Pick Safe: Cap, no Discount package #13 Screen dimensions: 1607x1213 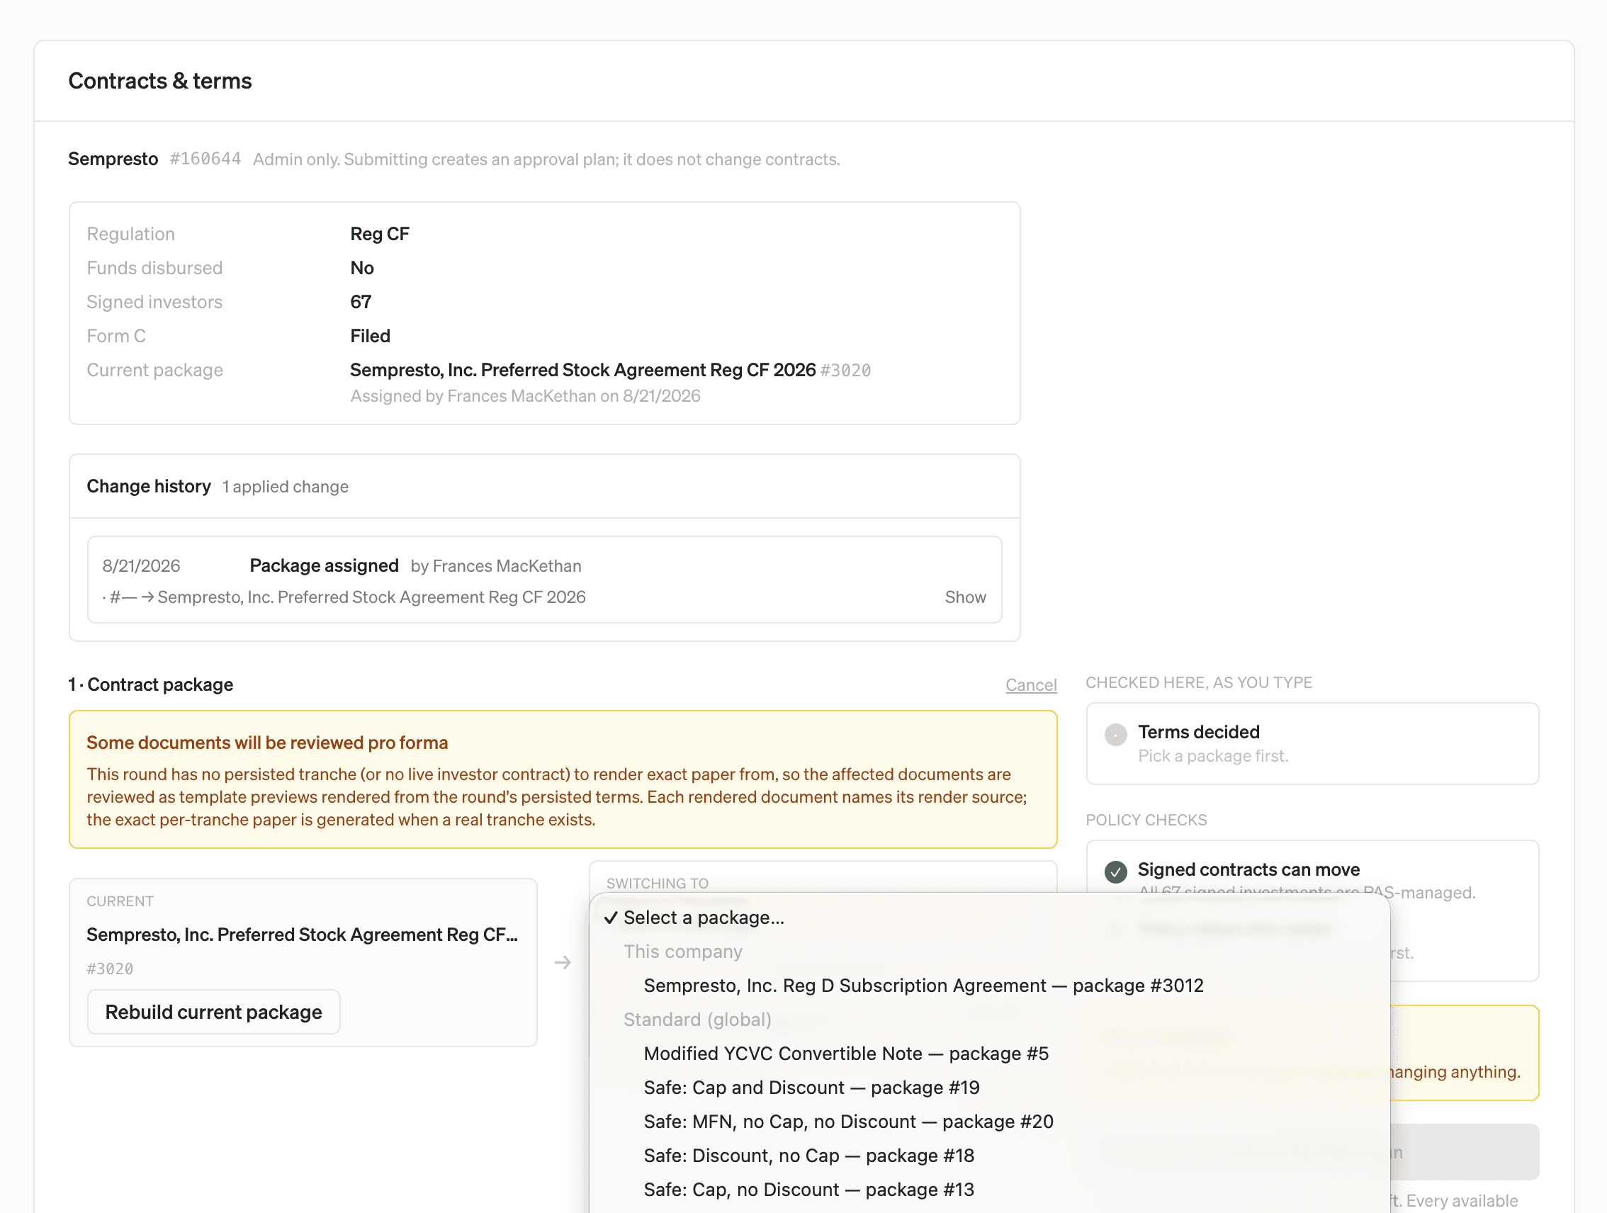tap(989, 1190)
